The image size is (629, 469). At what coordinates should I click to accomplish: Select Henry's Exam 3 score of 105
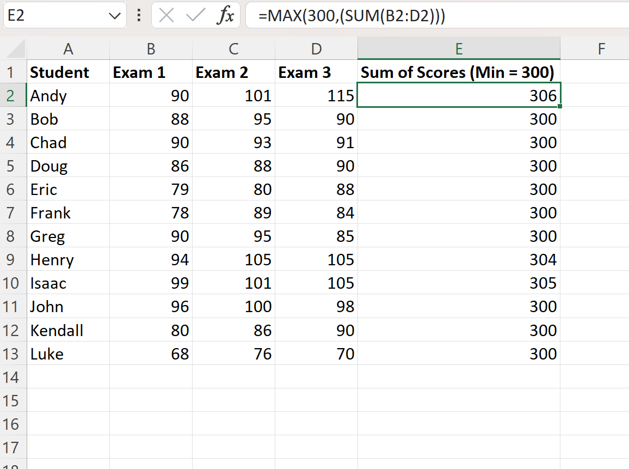pos(316,259)
